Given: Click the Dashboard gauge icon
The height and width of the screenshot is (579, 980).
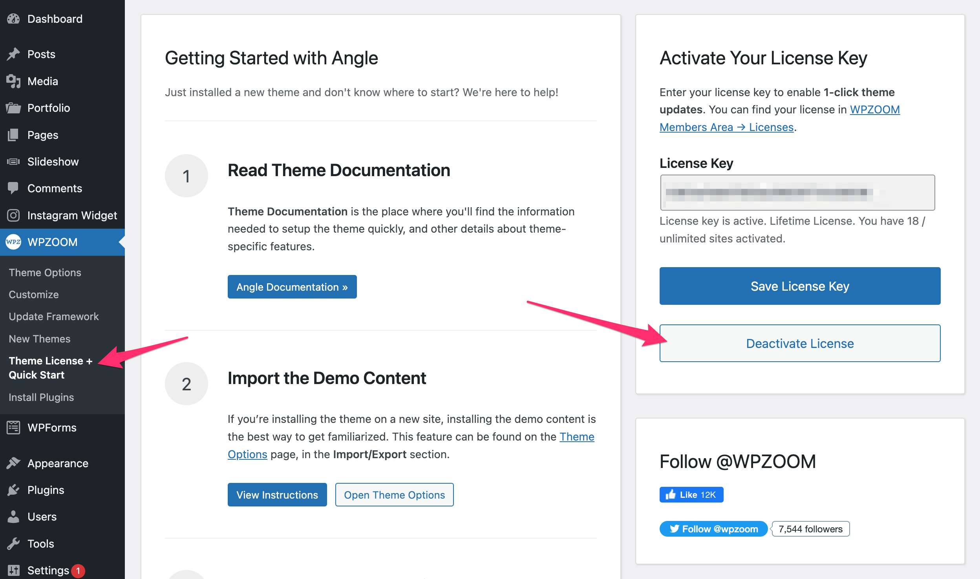Looking at the screenshot, I should (x=13, y=19).
